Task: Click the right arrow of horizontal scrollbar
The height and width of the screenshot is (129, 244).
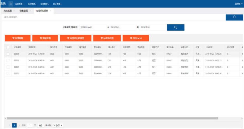Action: (x=242, y=118)
